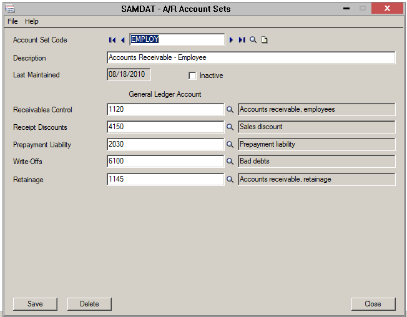Go to the first account set record
This screenshot has height=317, width=407.
point(112,40)
